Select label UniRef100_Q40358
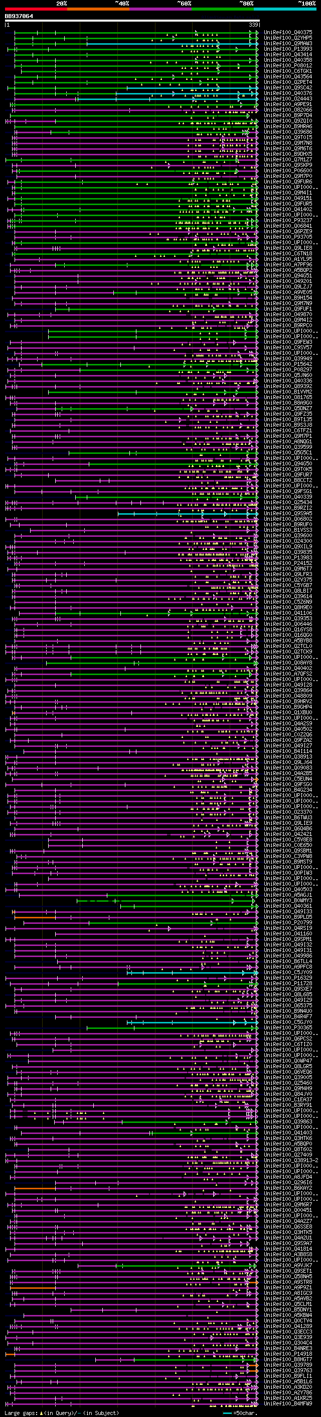Screen dimensions: 321x1417 pyautogui.click(x=288, y=60)
